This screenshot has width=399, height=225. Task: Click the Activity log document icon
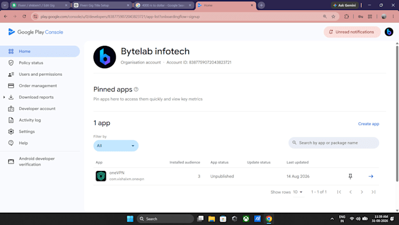pos(11,120)
